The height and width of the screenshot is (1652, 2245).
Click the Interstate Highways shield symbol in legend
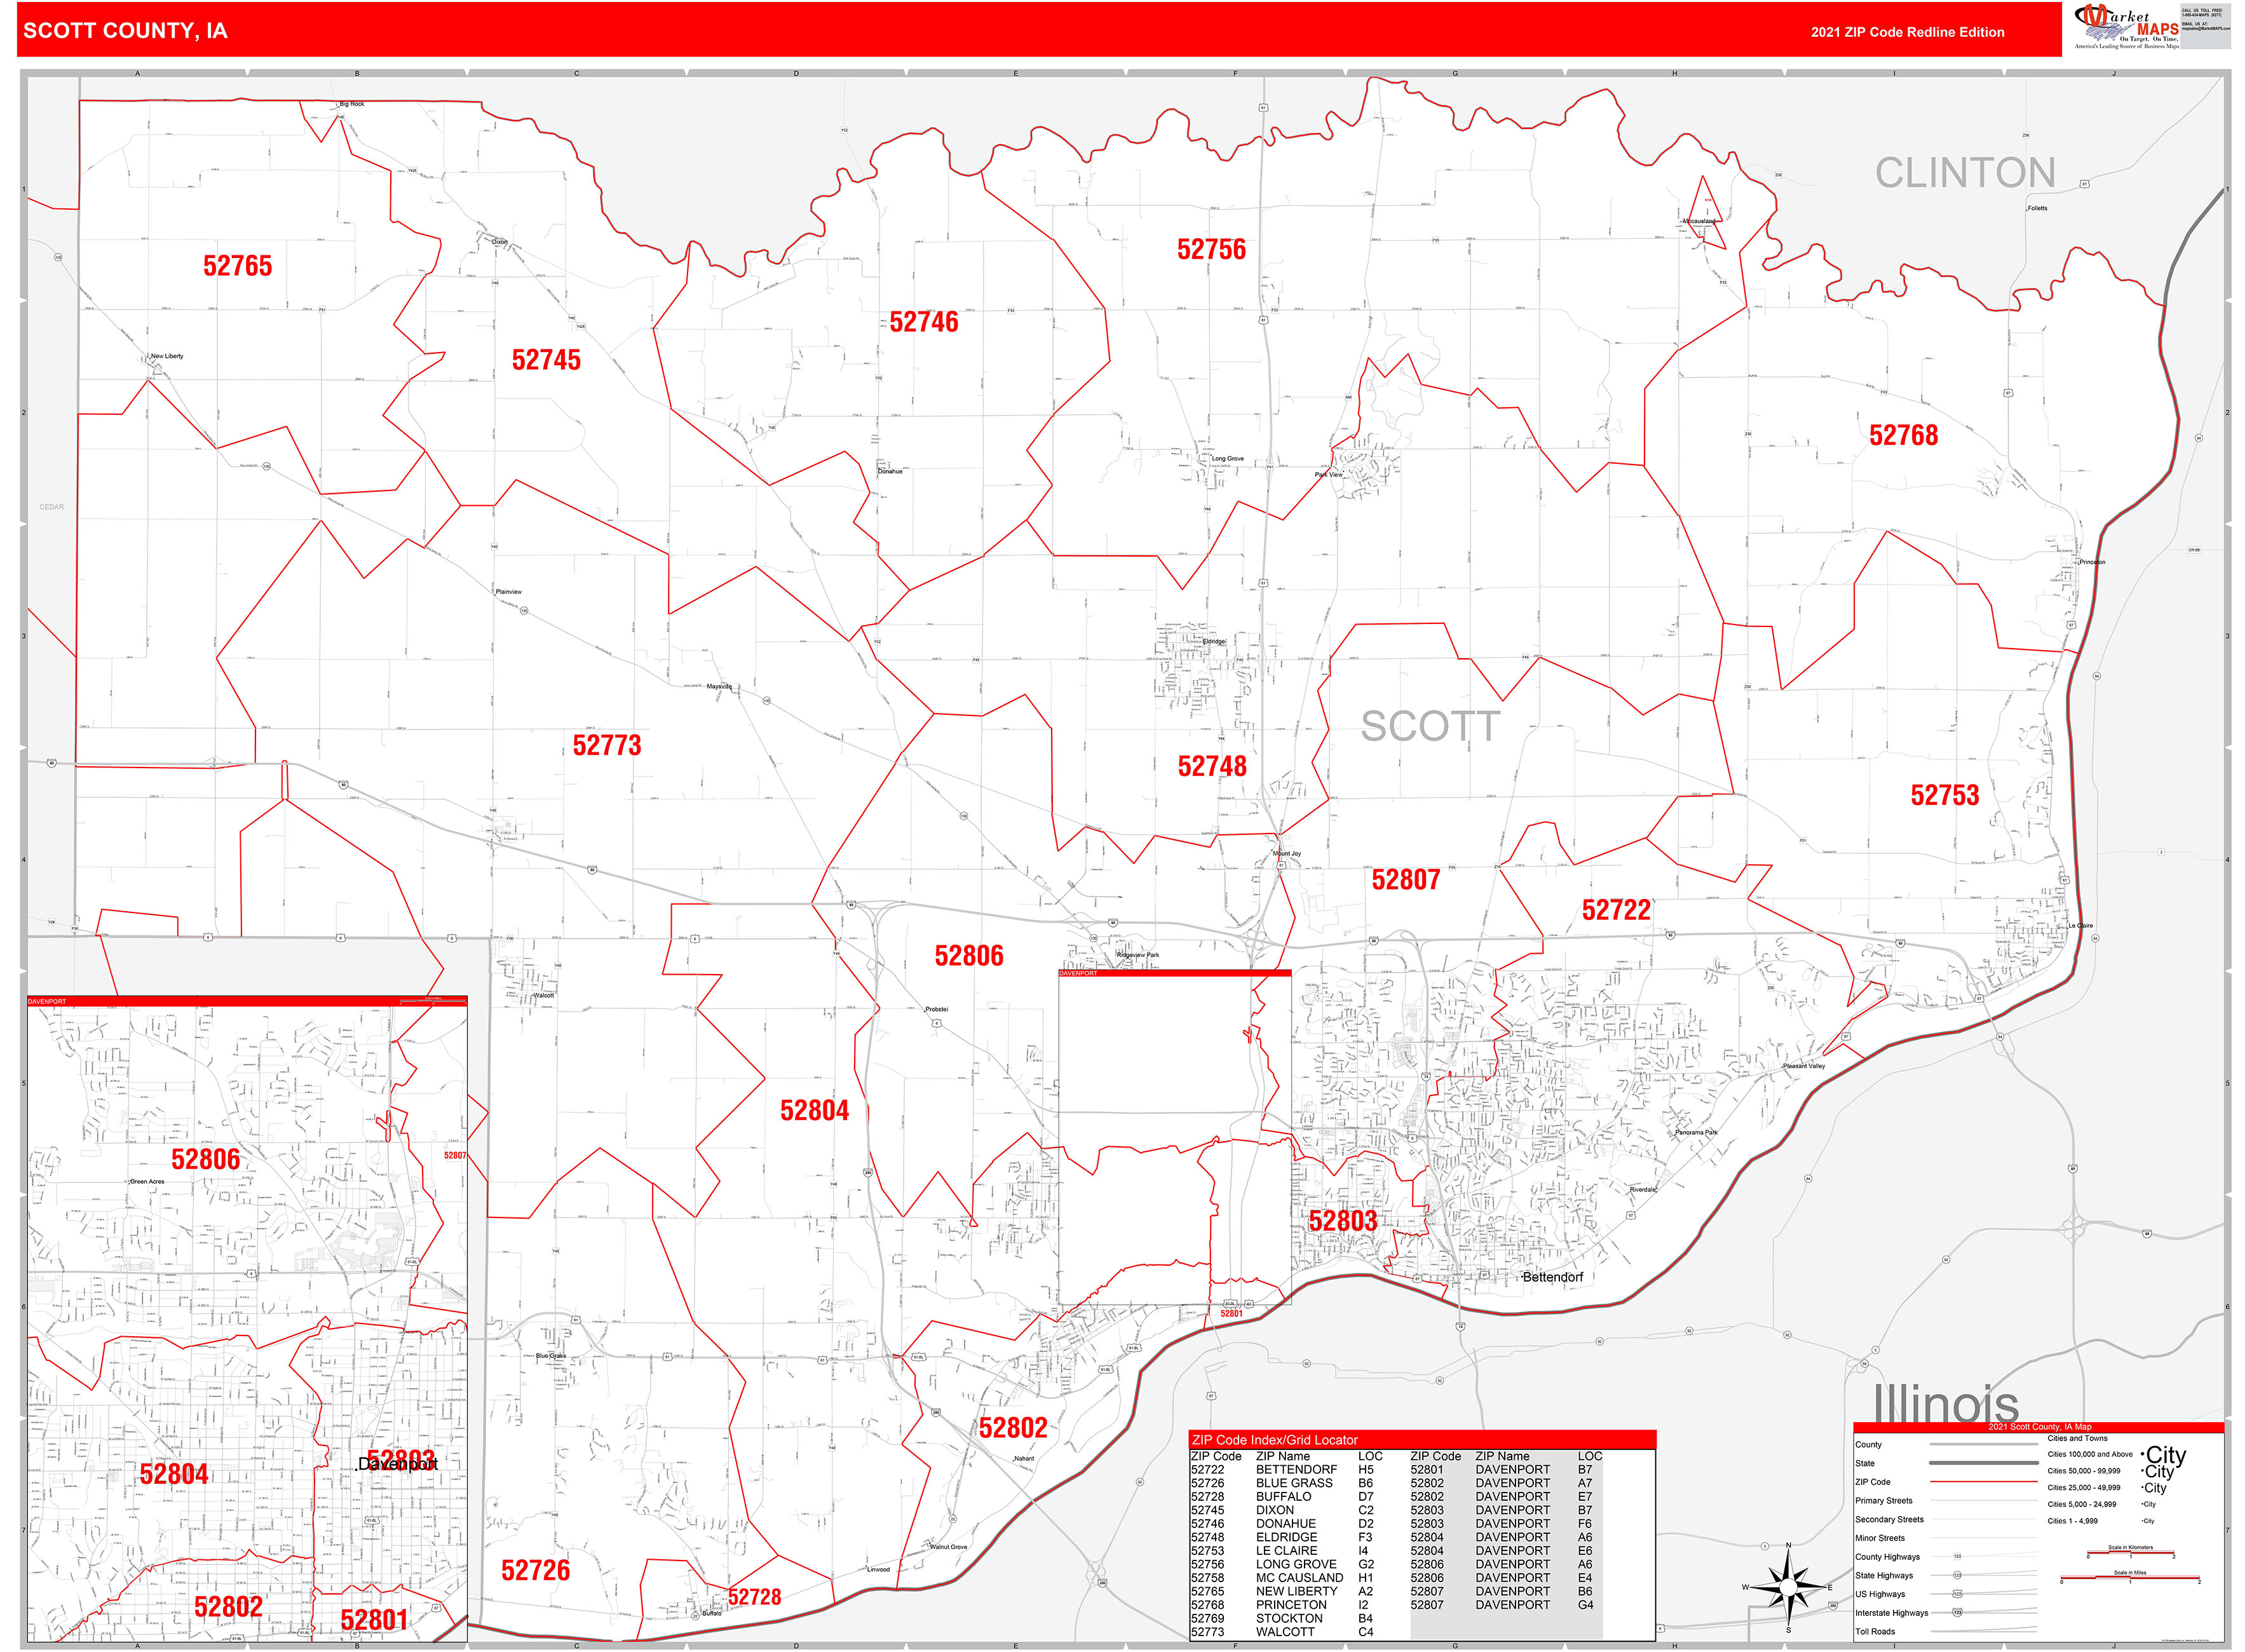[1957, 1612]
